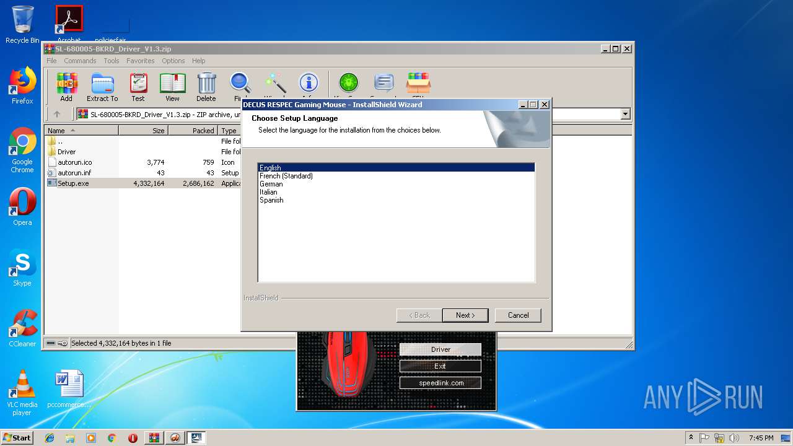Select the Firefox desktop shortcut
The width and height of the screenshot is (793, 446).
[x=22, y=85]
